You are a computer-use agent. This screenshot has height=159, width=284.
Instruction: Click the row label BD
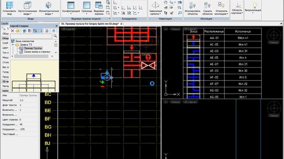coord(48,102)
